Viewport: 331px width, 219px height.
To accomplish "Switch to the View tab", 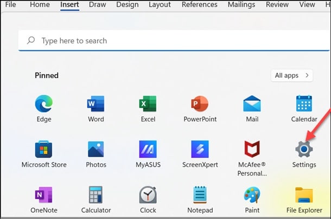I will pyautogui.click(x=307, y=4).
